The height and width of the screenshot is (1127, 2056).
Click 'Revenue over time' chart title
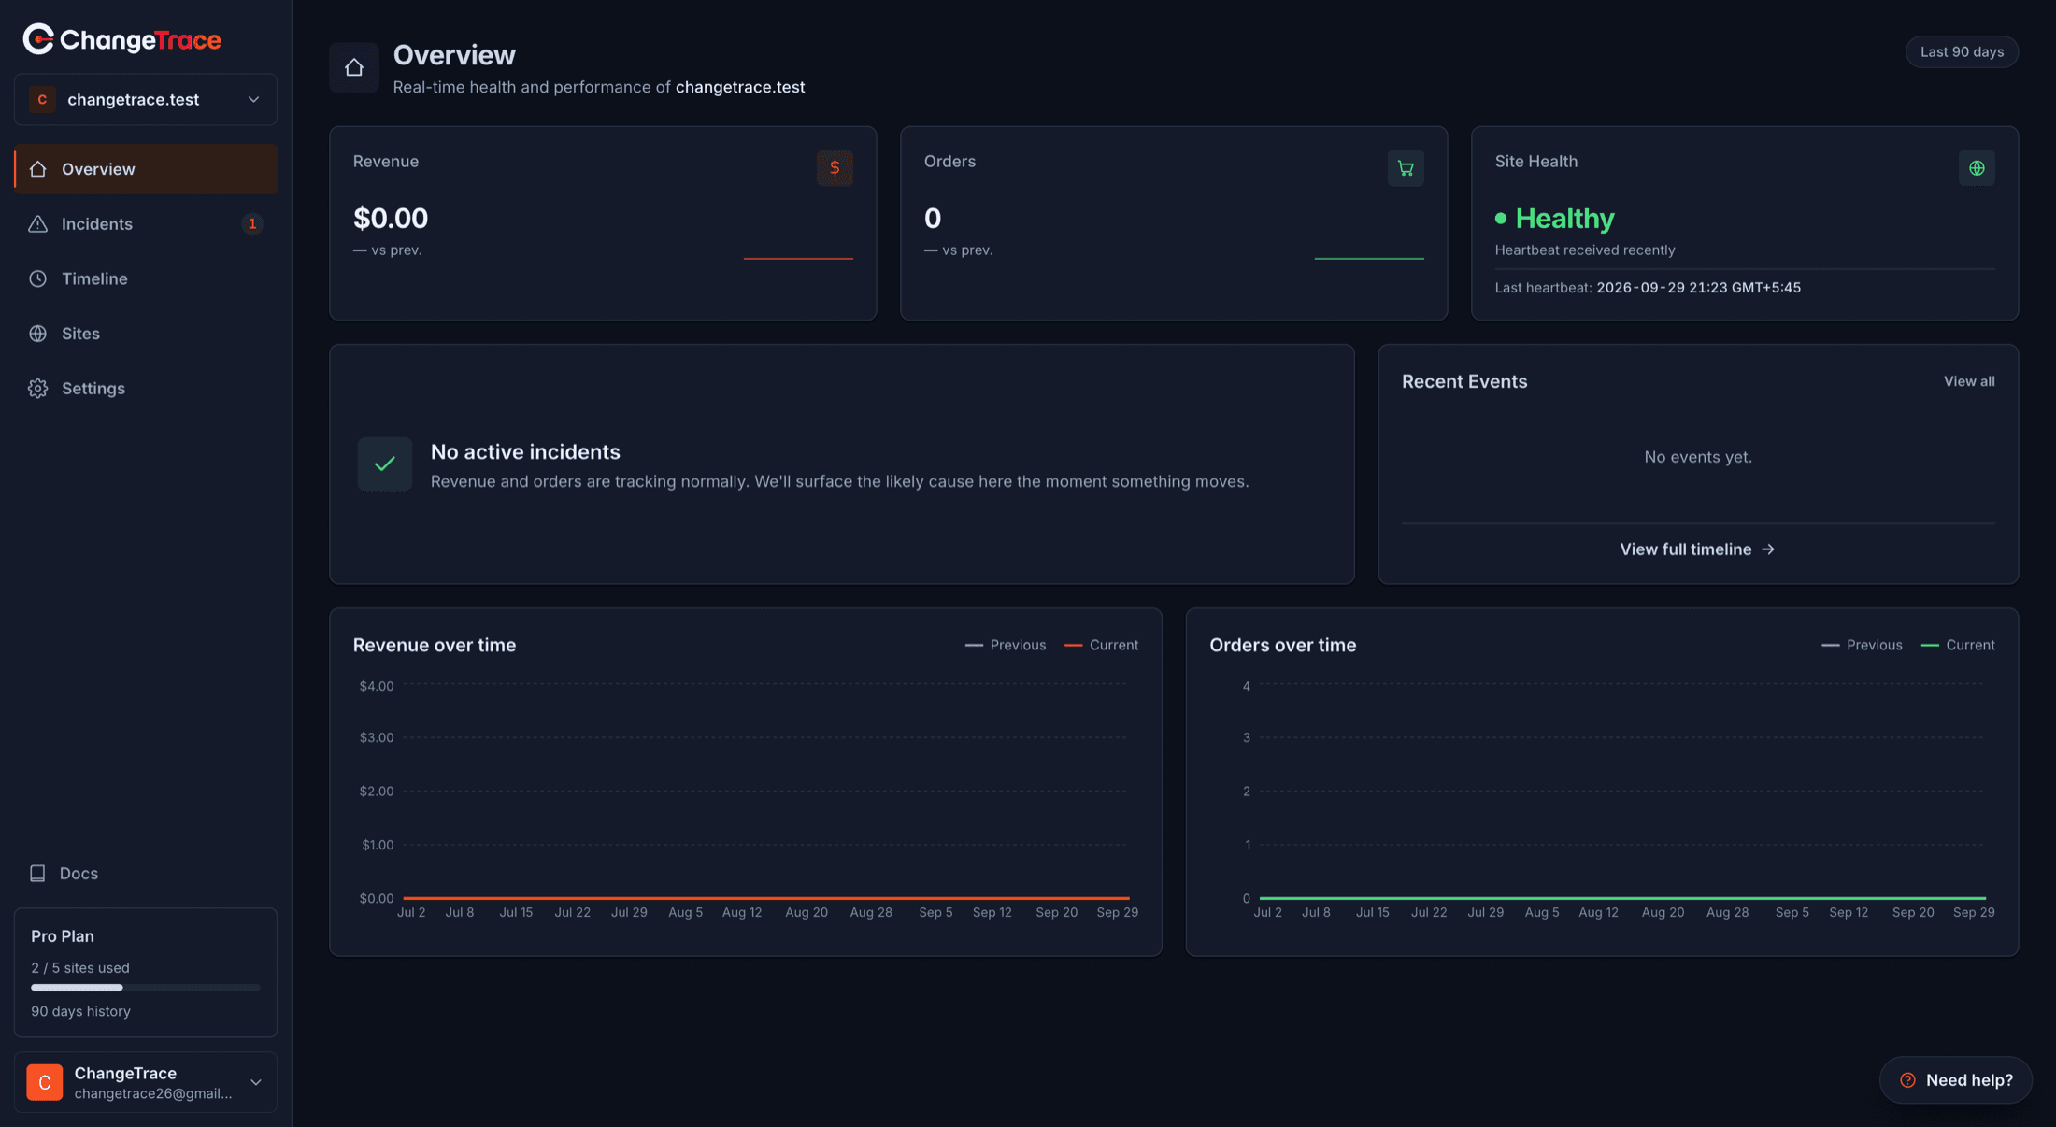(435, 646)
